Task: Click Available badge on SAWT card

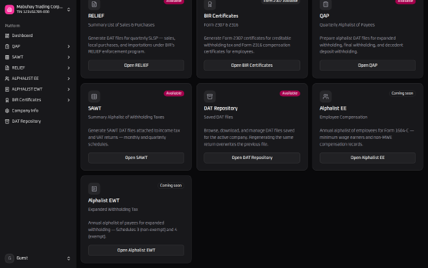Action: tap(174, 93)
